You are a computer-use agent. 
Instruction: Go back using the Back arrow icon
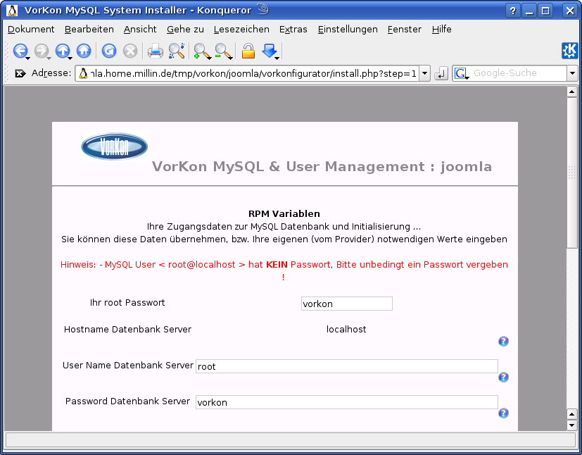(20, 51)
